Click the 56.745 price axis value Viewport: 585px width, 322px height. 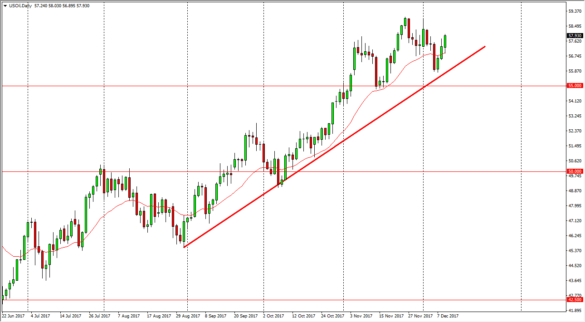point(575,56)
